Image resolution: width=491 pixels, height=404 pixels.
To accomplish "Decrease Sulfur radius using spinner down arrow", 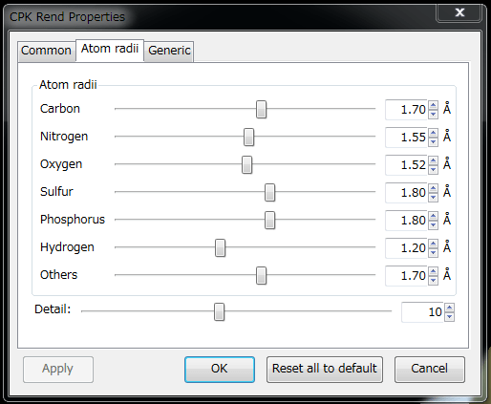I will 433,197.
